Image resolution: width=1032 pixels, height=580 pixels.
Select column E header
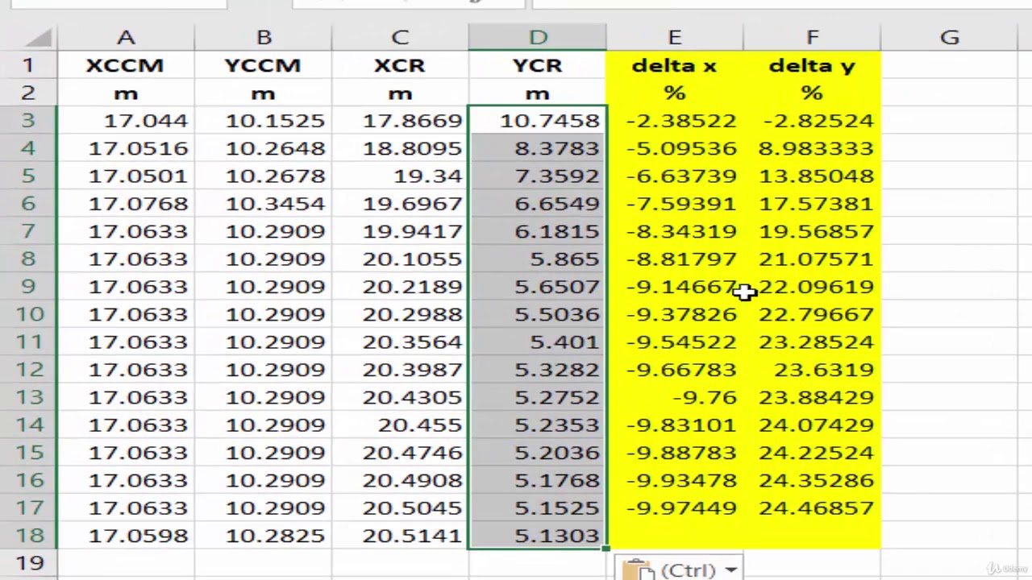click(675, 37)
